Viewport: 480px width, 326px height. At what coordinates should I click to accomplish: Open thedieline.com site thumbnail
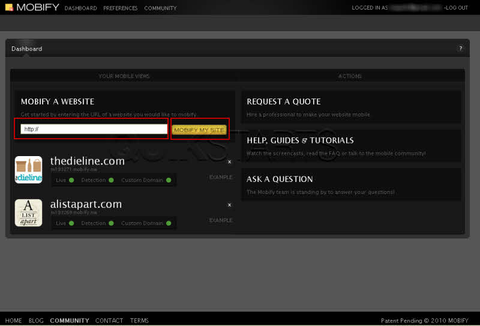coord(28,170)
